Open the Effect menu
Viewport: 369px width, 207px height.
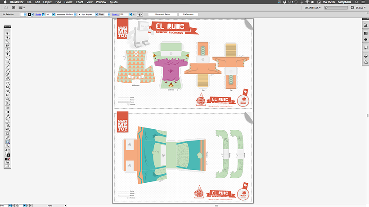(79, 2)
